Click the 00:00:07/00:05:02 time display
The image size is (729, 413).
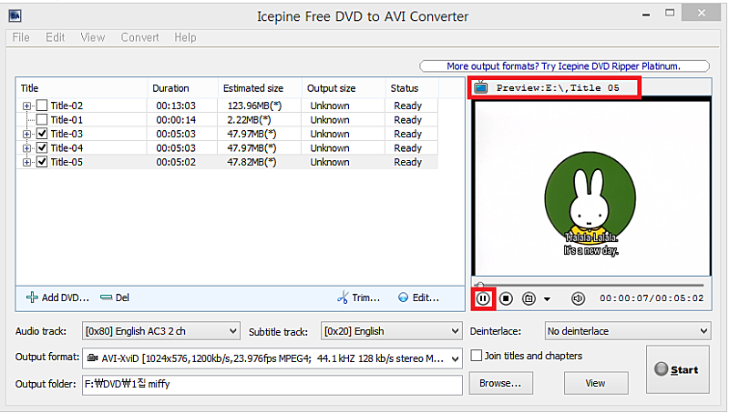coord(652,298)
